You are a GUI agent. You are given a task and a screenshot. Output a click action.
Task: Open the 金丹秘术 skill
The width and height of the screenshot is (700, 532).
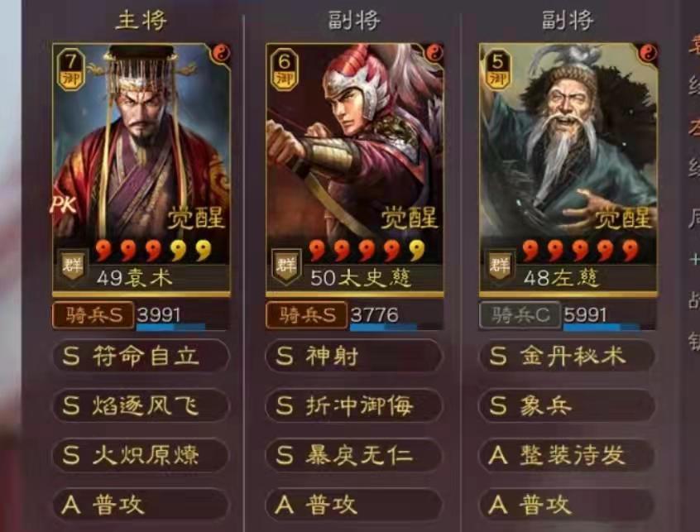[x=567, y=356]
